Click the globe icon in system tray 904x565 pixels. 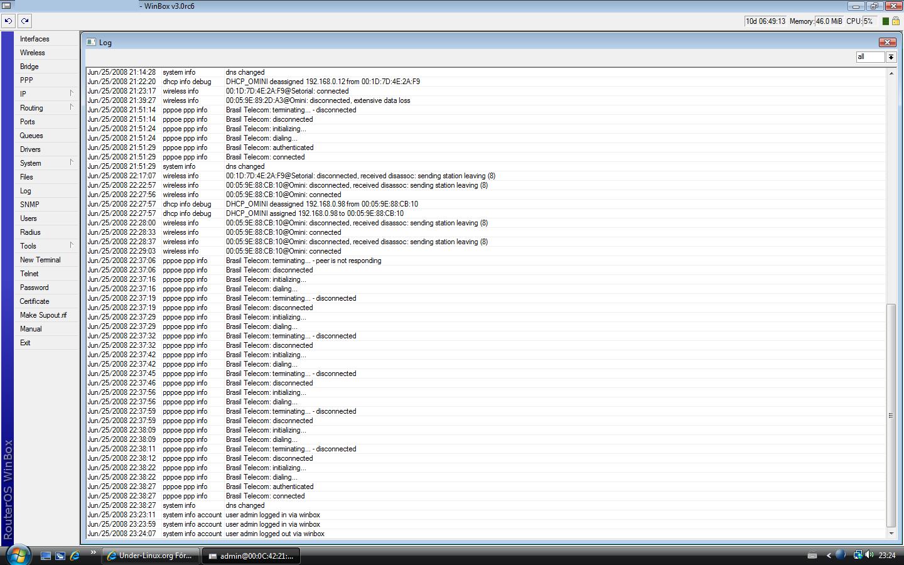[841, 554]
